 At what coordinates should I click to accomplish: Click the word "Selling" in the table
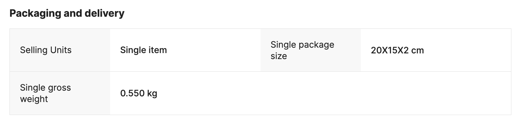click(x=33, y=50)
